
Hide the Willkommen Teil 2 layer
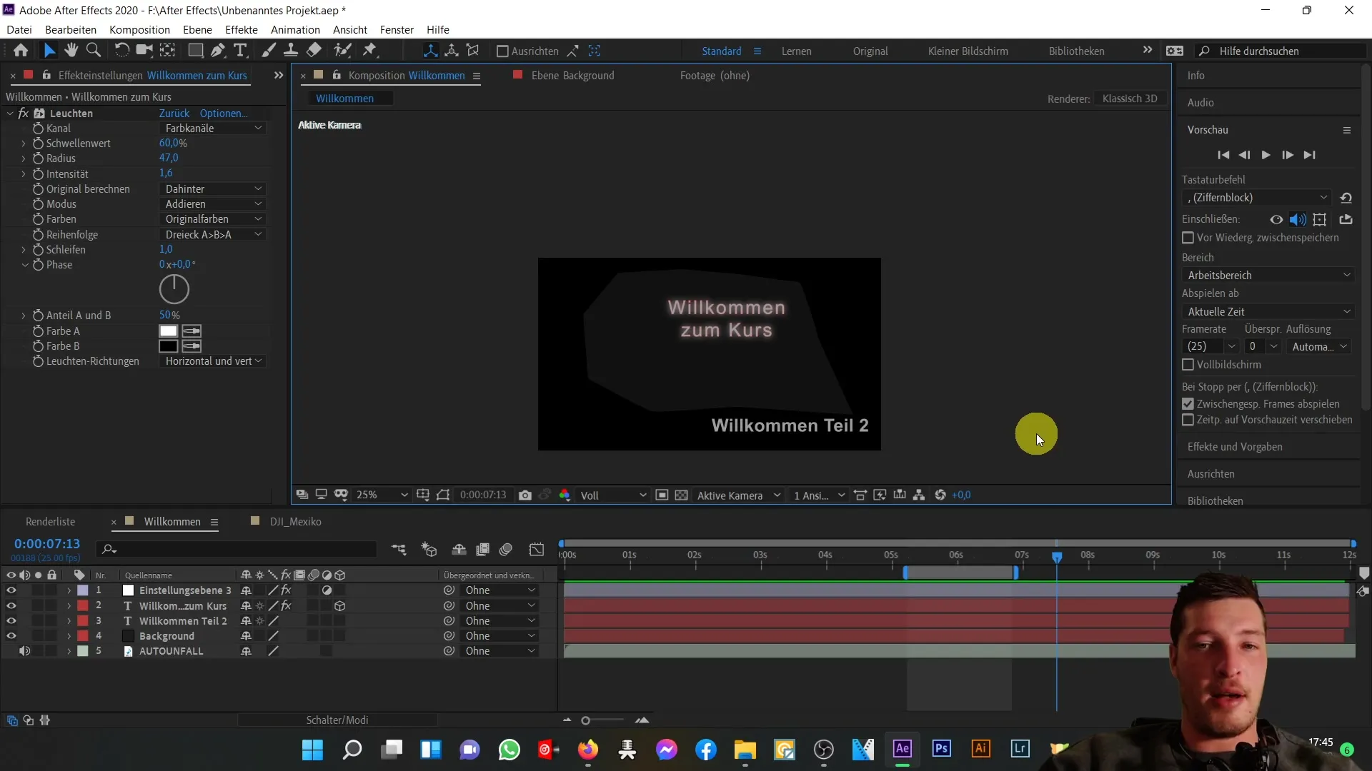(x=11, y=621)
